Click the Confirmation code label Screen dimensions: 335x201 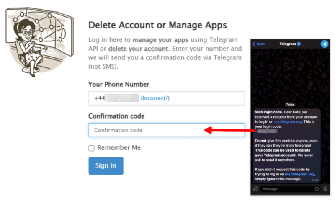point(116,116)
